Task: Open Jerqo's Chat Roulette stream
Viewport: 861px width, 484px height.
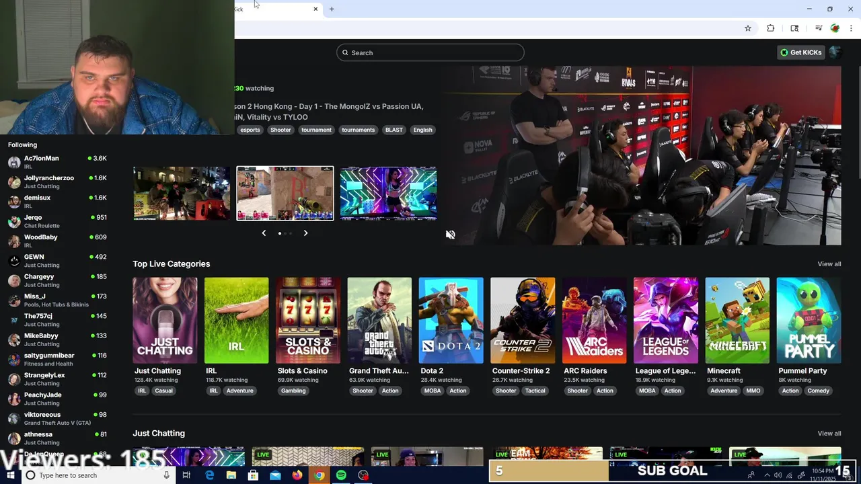Action: pyautogui.click(x=57, y=221)
